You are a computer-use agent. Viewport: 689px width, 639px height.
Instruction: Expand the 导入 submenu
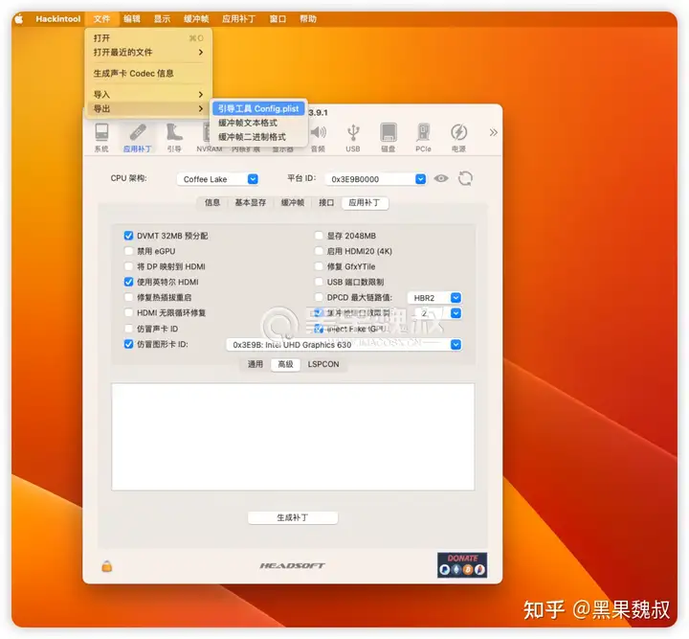[148, 95]
